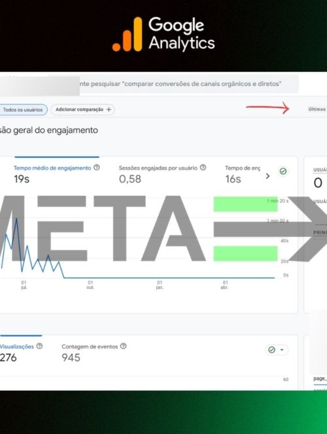Click the Google Analytics logo icon
This screenshot has height=434, width=327.
point(127,35)
